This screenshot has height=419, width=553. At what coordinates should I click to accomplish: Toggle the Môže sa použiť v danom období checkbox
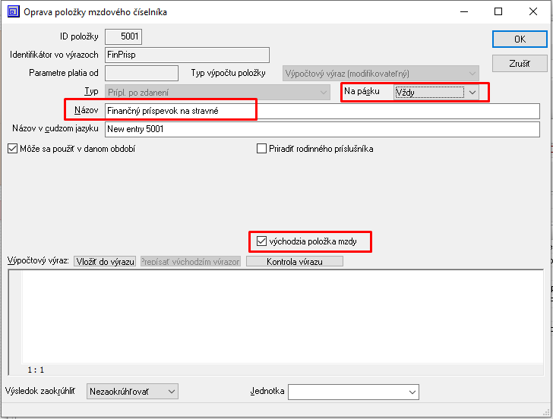12,149
